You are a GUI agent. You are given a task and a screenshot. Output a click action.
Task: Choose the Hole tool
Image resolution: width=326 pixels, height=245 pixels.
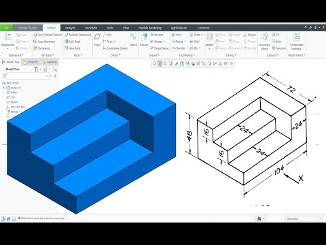[x=177, y=35]
